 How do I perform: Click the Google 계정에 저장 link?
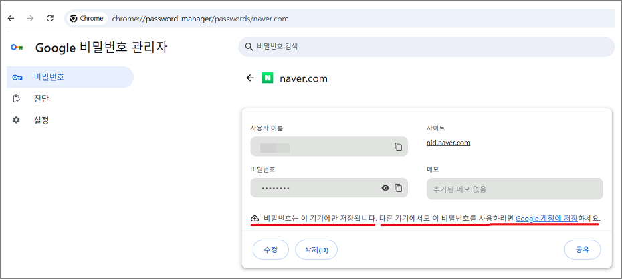point(546,219)
